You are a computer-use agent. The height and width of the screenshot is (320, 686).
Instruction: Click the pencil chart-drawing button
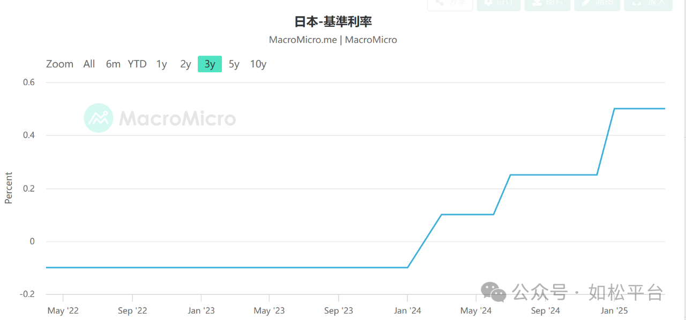[597, 4]
